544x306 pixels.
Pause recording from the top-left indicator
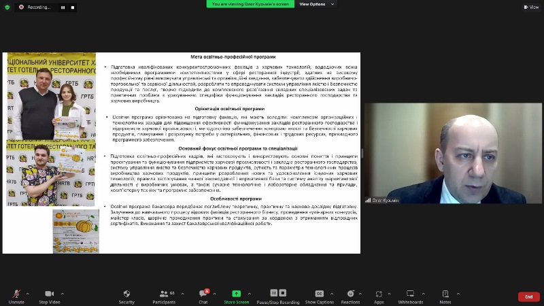(63, 7)
